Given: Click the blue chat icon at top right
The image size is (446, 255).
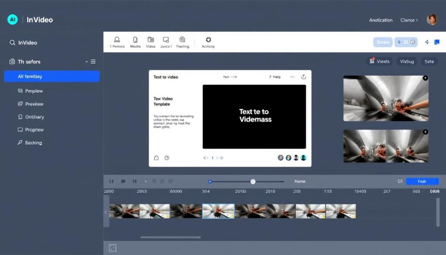Looking at the screenshot, I should [437, 41].
